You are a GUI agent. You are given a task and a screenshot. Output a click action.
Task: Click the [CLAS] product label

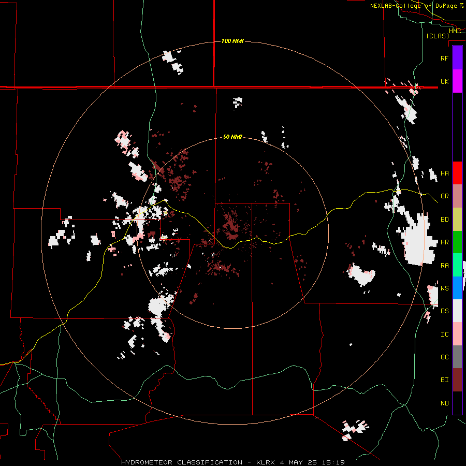tap(438, 36)
